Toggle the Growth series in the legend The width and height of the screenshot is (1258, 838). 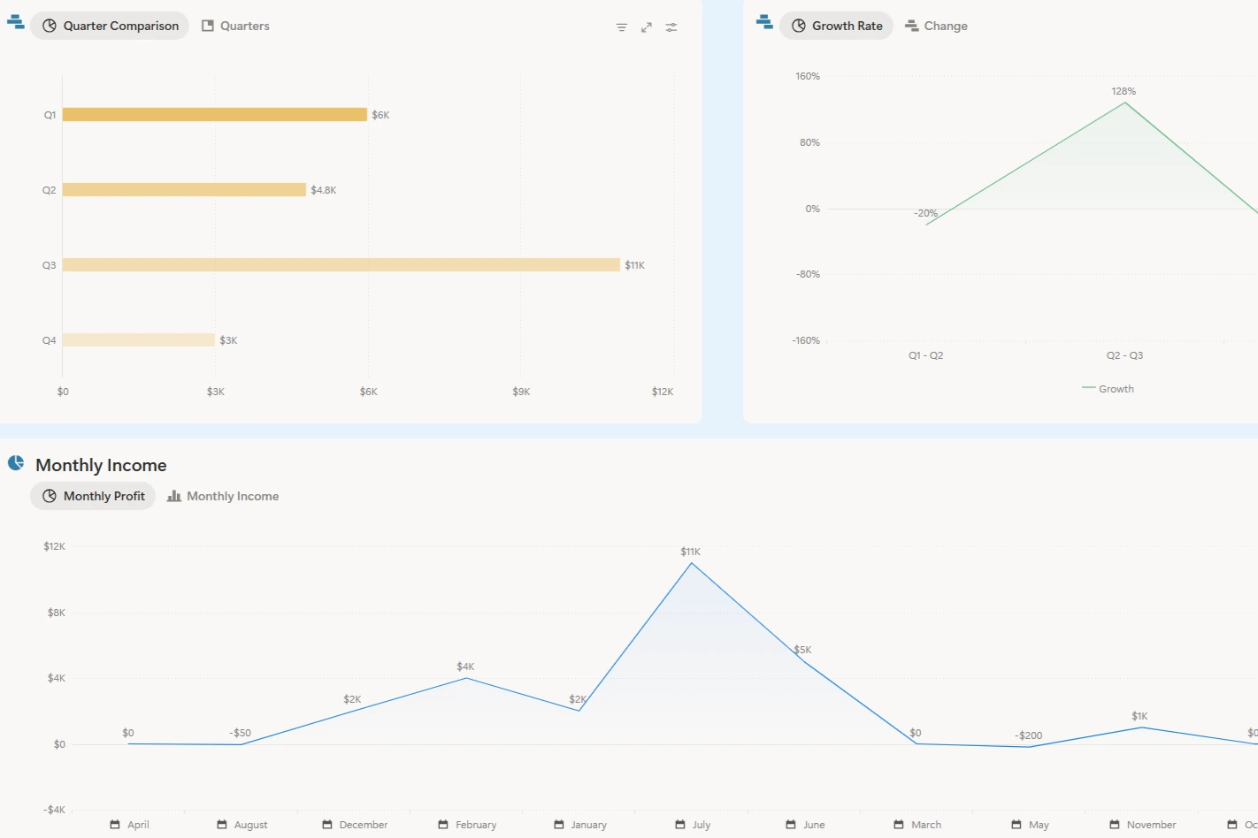click(x=1108, y=389)
